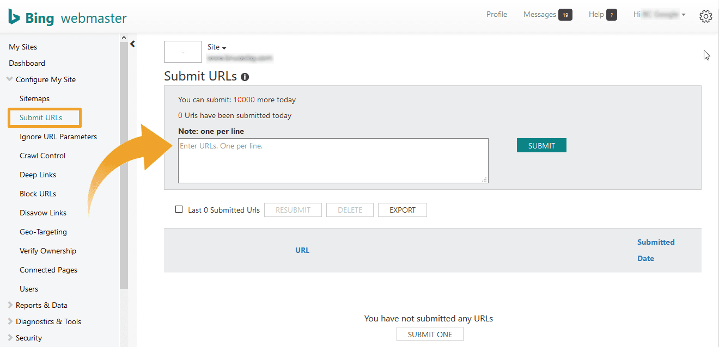
Task: Toggle the Last 0 Submitted Urls checkbox
Action: click(x=179, y=209)
